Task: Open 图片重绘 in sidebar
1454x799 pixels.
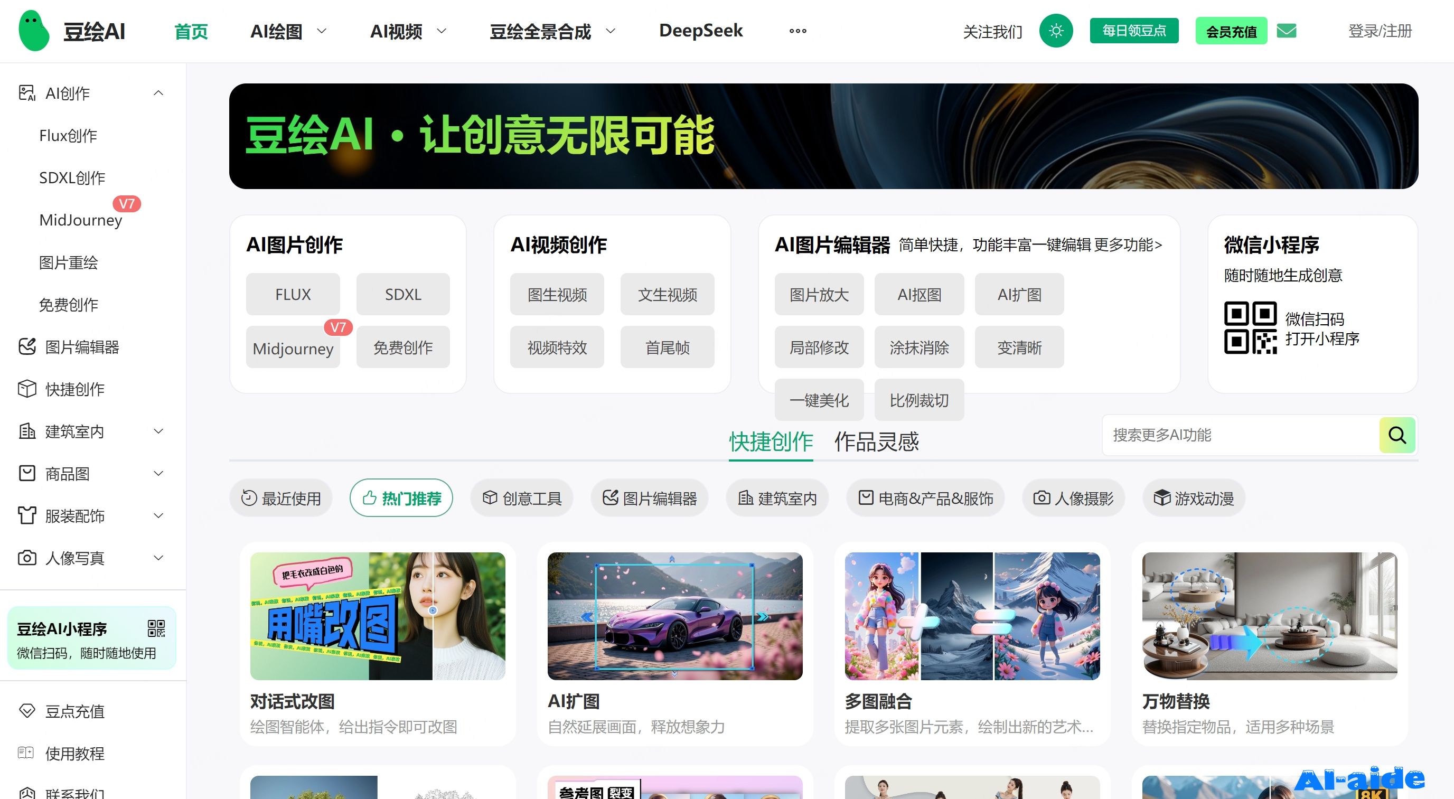Action: [68, 262]
